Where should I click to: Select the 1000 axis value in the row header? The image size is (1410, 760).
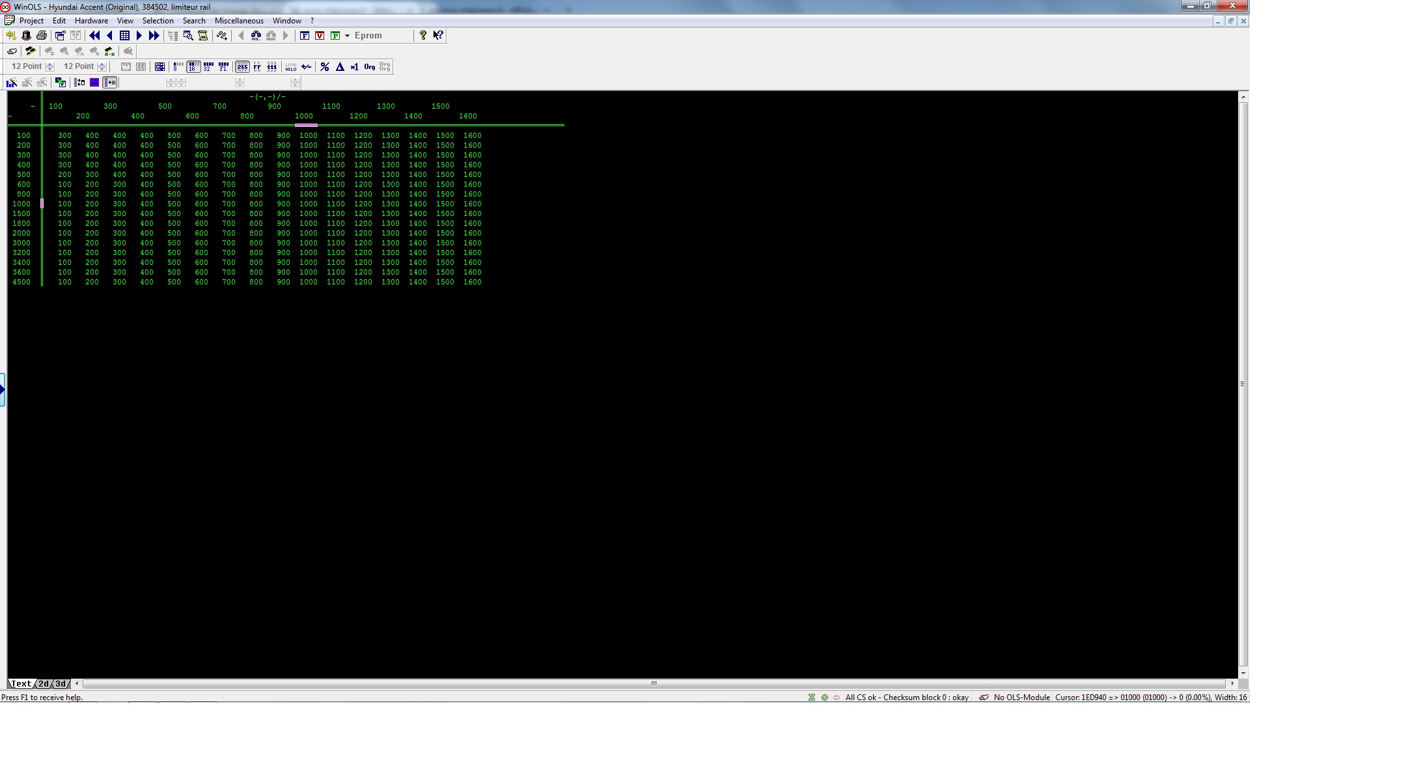21,204
